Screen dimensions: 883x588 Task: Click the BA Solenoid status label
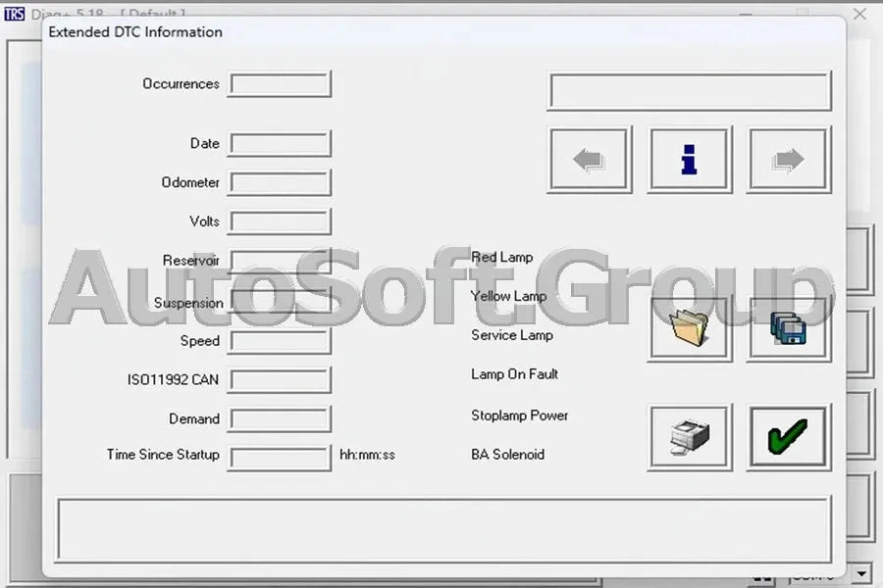(507, 454)
